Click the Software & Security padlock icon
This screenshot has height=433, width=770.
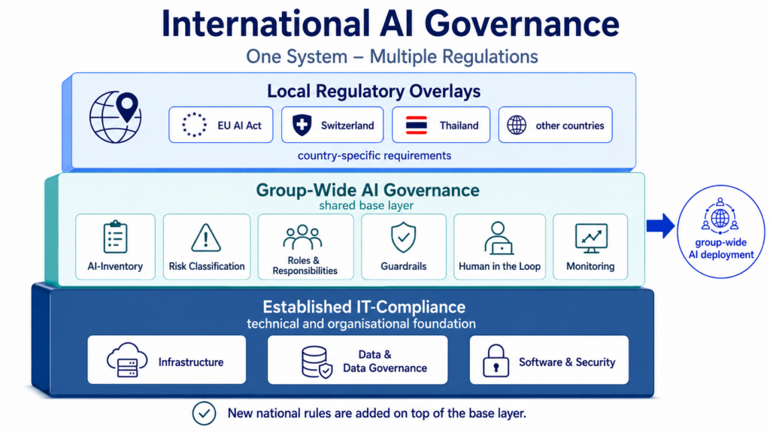pyautogui.click(x=496, y=361)
